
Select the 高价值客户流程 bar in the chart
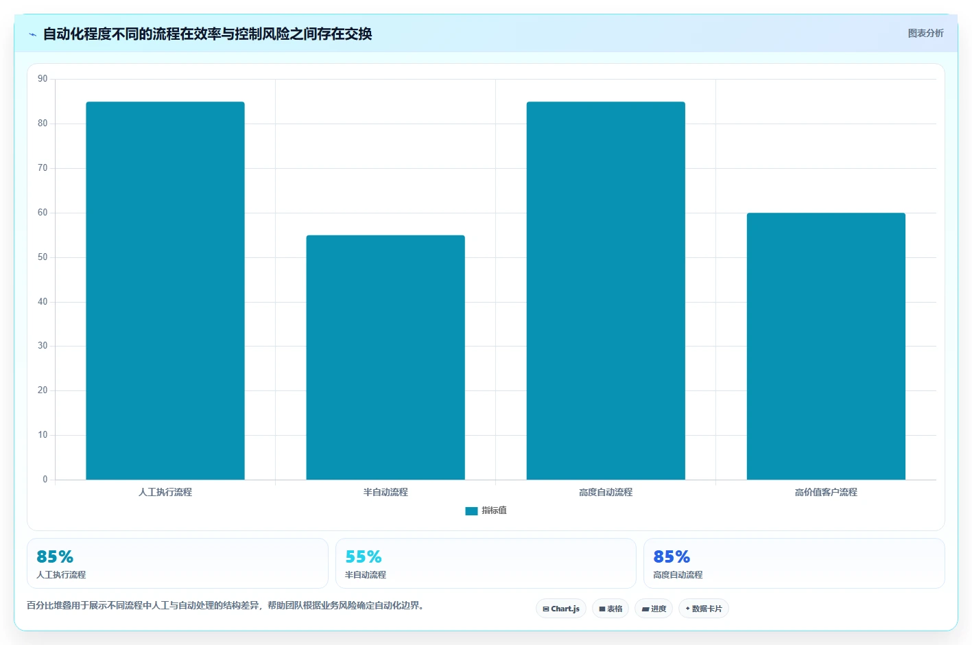click(826, 346)
